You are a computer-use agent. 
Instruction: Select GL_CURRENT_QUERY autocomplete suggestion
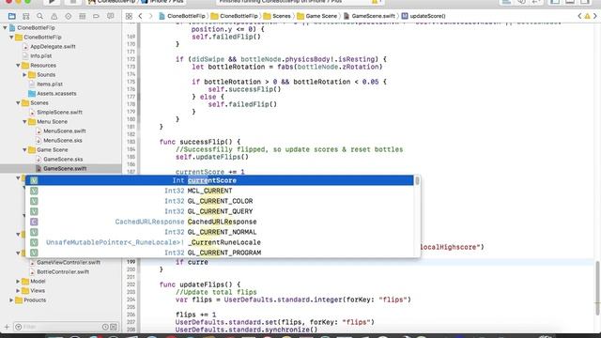pos(219,211)
